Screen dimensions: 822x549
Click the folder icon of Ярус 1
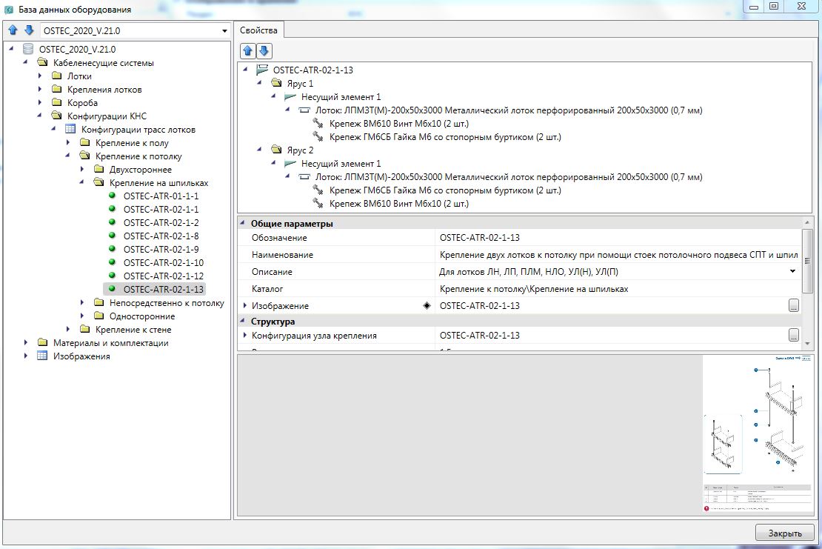(276, 84)
